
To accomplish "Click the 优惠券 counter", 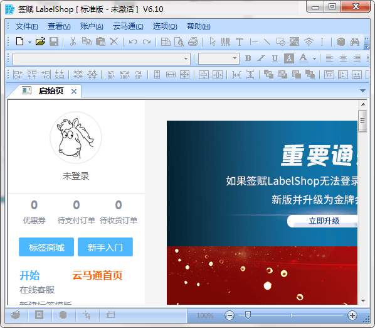I will coord(34,212).
